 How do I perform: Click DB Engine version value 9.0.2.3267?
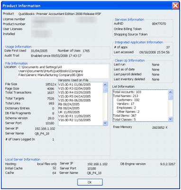[168, 164]
